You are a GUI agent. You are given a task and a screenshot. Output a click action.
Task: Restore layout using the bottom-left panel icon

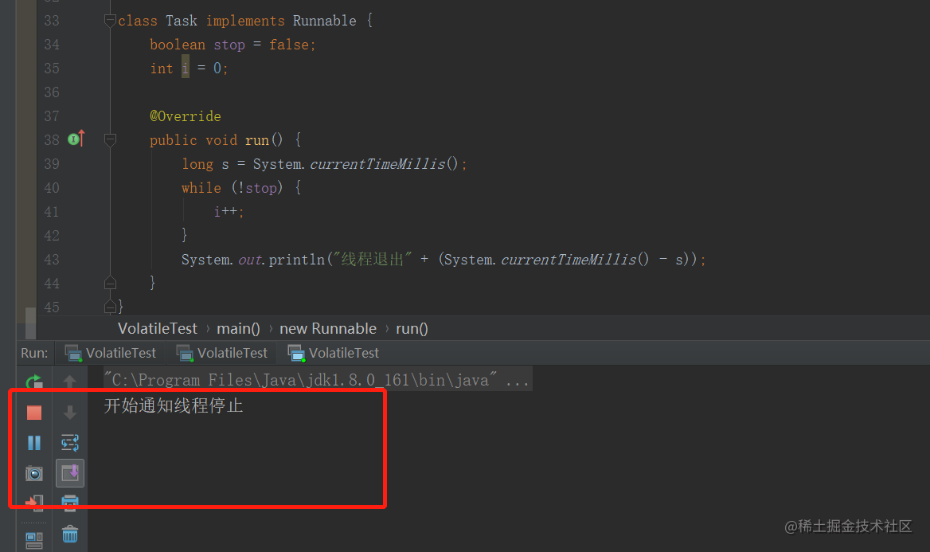click(x=34, y=540)
